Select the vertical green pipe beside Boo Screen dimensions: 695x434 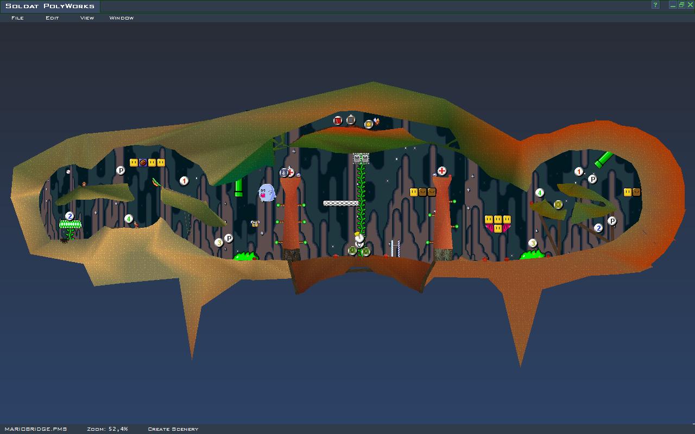click(x=238, y=188)
